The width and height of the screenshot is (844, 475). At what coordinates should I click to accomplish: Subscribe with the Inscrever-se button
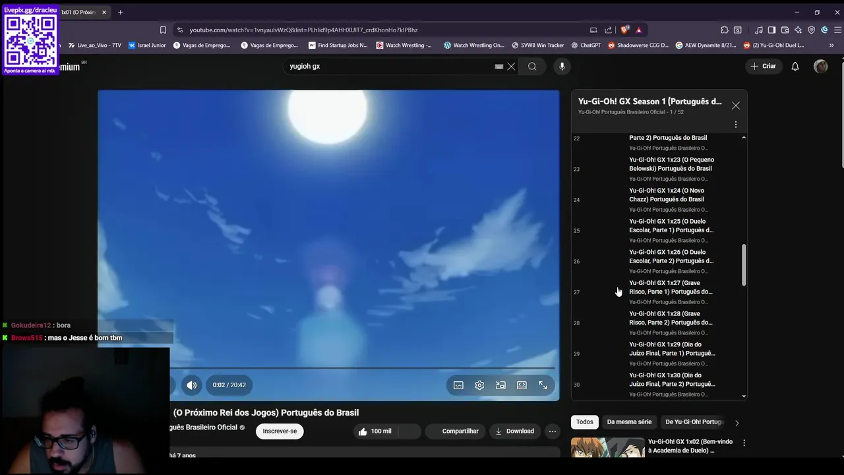(280, 431)
